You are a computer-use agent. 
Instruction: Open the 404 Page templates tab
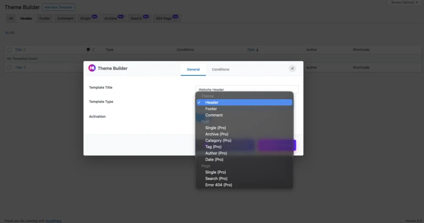pos(167,18)
